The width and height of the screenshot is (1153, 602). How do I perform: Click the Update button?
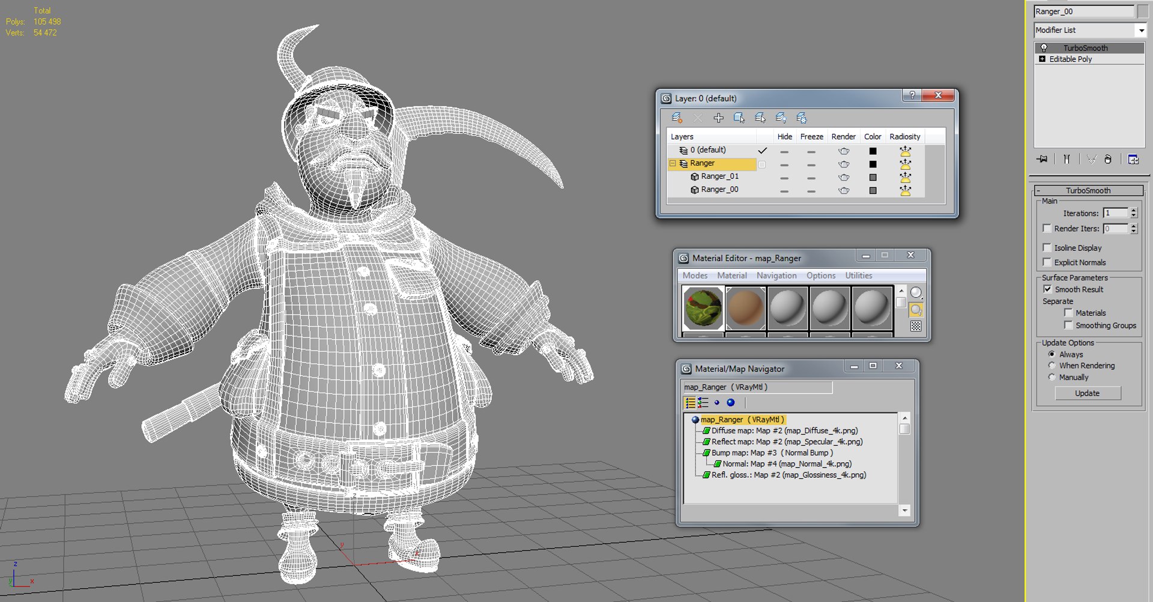1088,393
